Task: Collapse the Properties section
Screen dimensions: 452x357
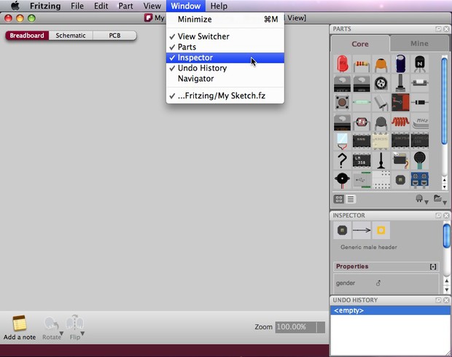Action: tap(433, 267)
